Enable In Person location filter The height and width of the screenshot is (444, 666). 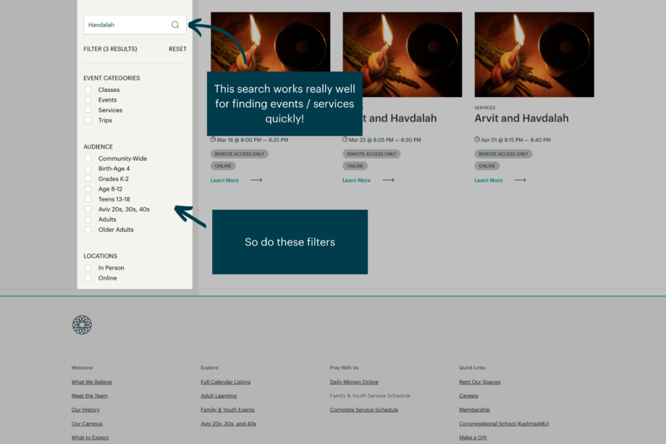click(x=88, y=268)
